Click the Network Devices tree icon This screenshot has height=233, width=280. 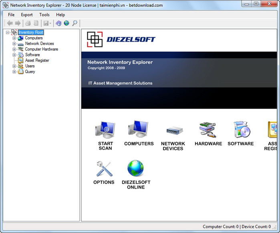coord(21,44)
